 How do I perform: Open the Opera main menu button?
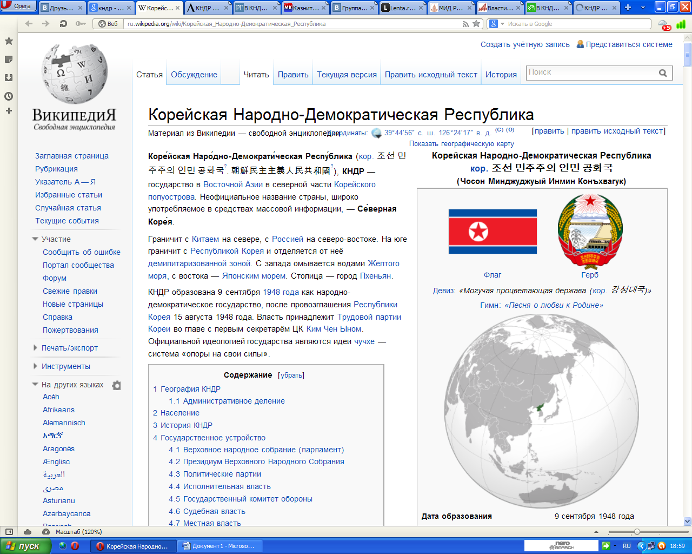click(x=18, y=6)
